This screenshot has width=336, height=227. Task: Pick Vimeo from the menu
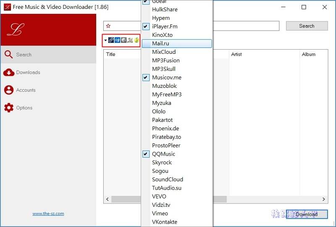[x=177, y=214]
